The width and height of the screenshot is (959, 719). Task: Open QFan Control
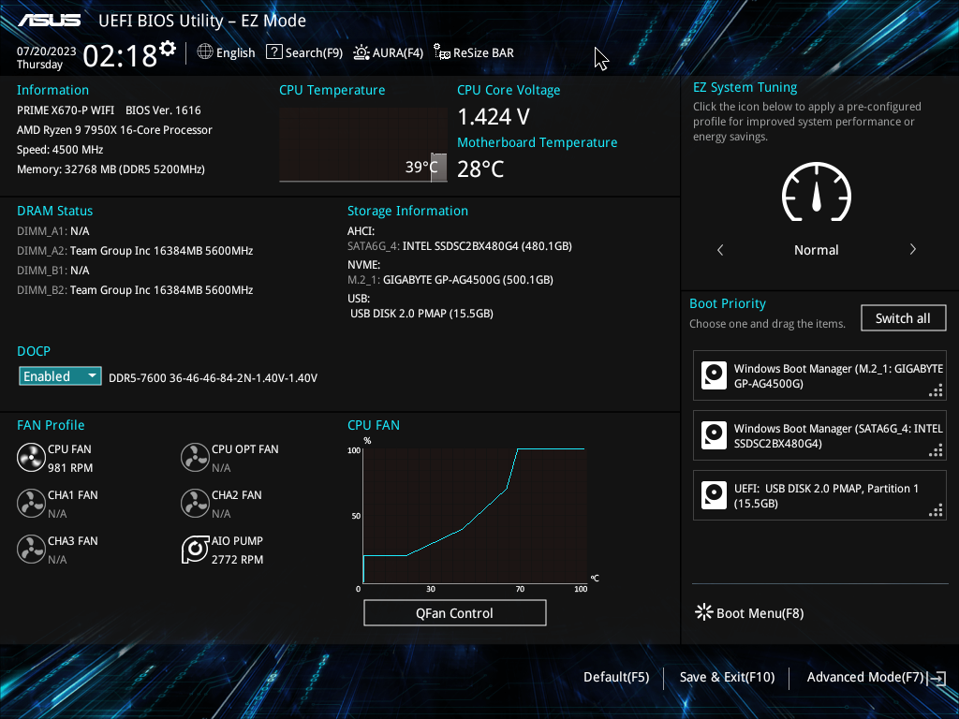[x=454, y=612]
